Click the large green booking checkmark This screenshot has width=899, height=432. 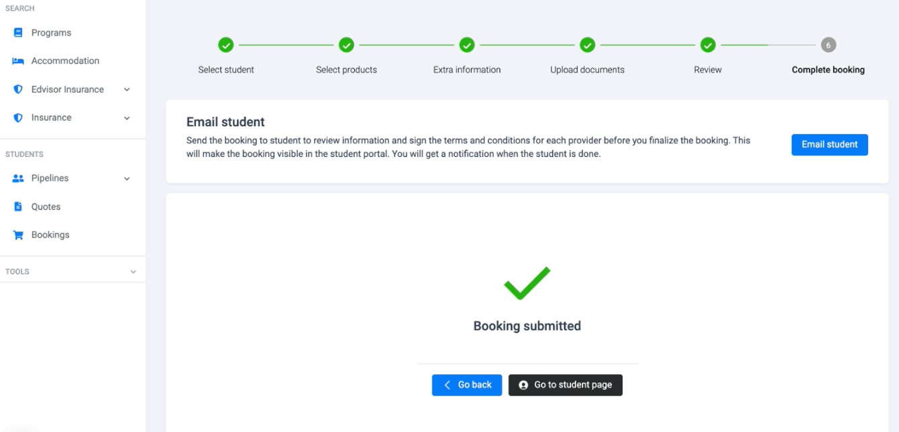coord(527,282)
